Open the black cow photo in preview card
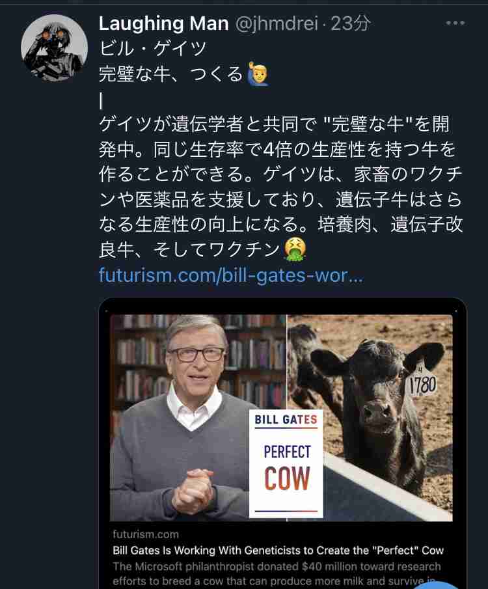 (370, 418)
